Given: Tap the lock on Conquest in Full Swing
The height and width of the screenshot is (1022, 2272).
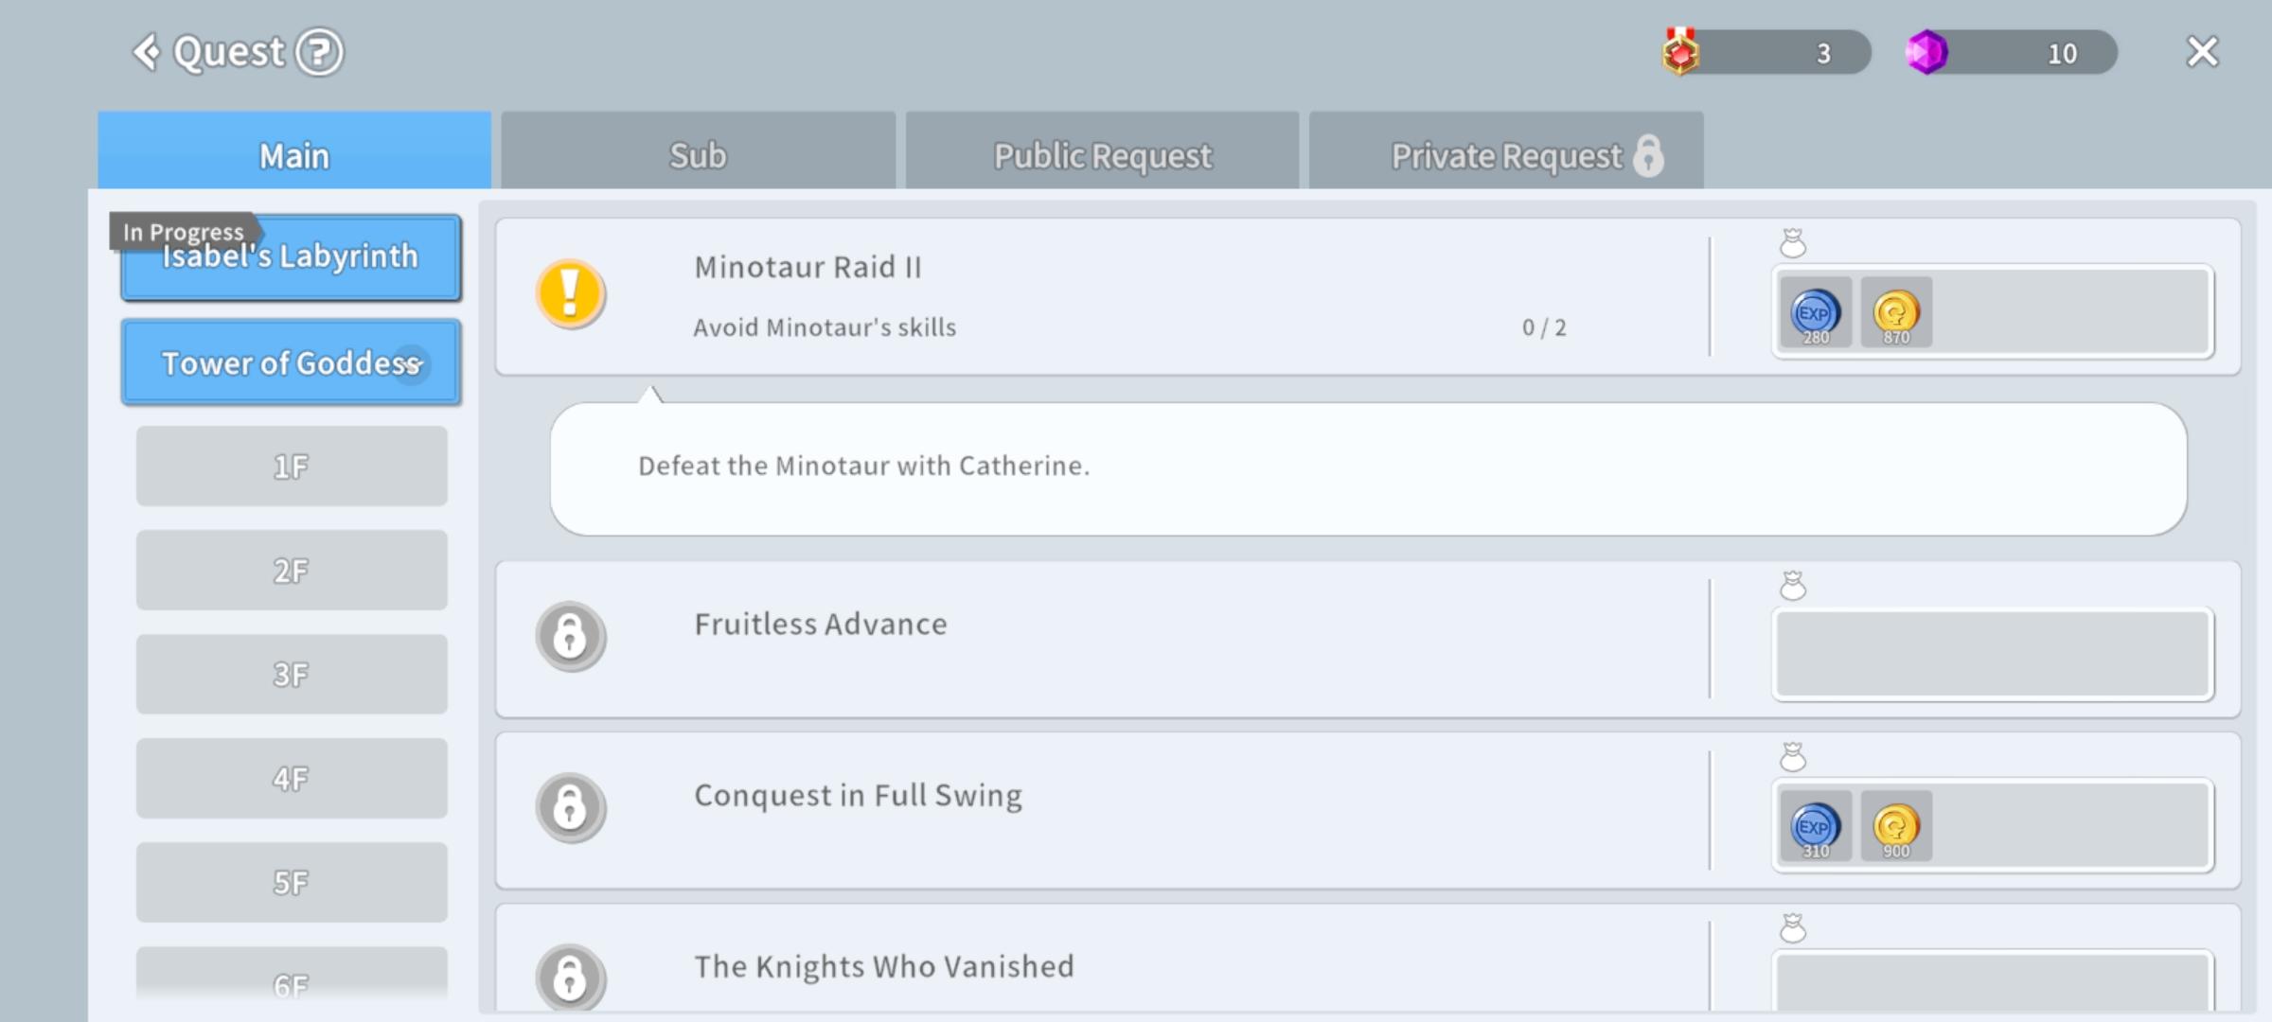Looking at the screenshot, I should pos(570,808).
